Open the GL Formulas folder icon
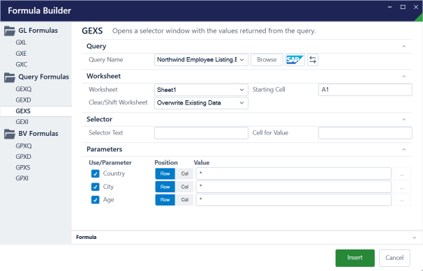The height and width of the screenshot is (271, 423). tap(10, 31)
